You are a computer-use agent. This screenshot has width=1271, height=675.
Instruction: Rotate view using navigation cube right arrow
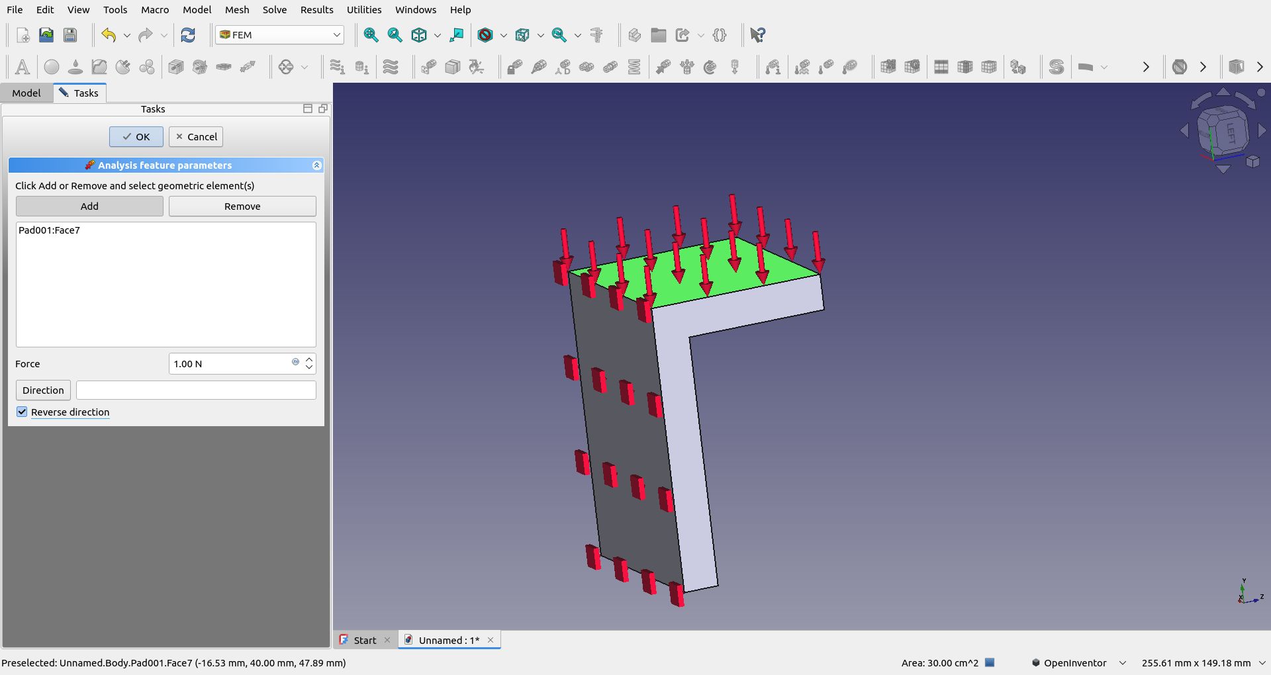(1262, 131)
